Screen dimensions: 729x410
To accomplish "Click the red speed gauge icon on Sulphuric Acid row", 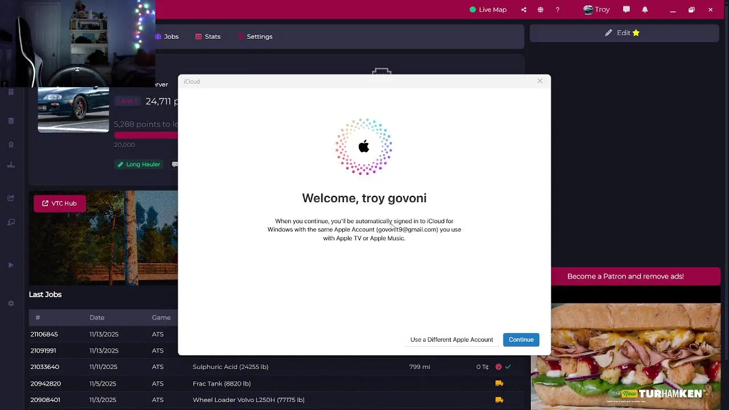I will point(498,367).
